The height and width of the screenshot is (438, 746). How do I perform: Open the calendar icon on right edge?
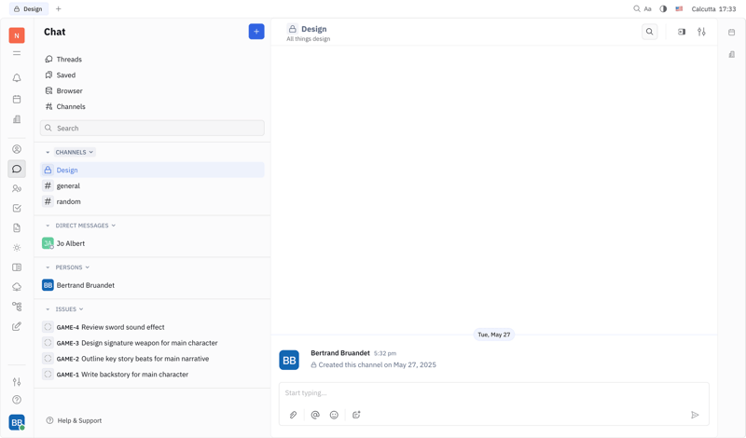[x=732, y=32]
